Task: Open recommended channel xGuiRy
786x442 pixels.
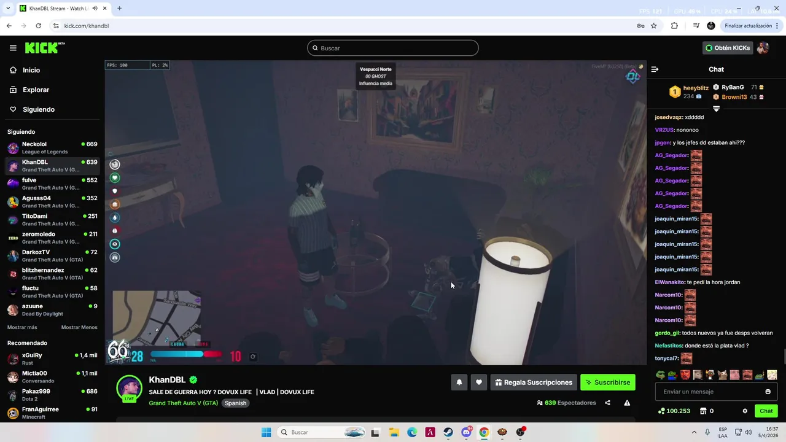Action: (52, 359)
